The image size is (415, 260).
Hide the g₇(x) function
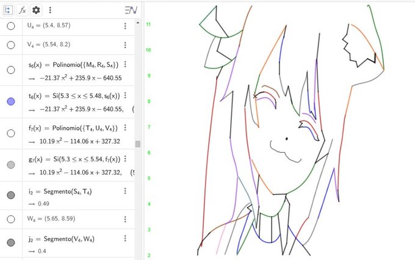[x=11, y=165]
